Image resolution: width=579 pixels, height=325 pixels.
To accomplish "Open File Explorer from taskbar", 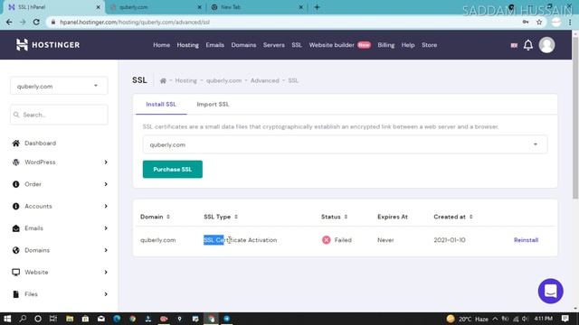I will pyautogui.click(x=70, y=319).
